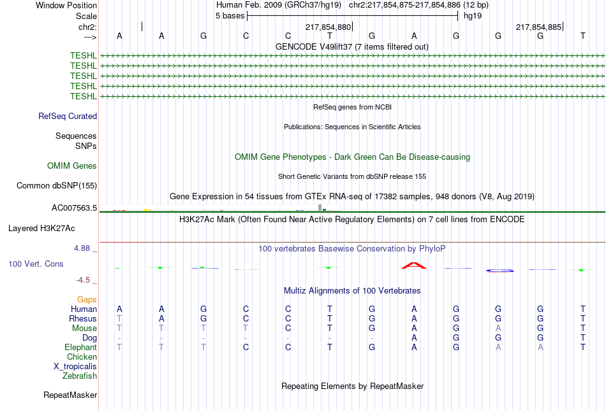606x410 pixels.
Task: Click the hg19 label beside scale bar
Action: [x=473, y=16]
